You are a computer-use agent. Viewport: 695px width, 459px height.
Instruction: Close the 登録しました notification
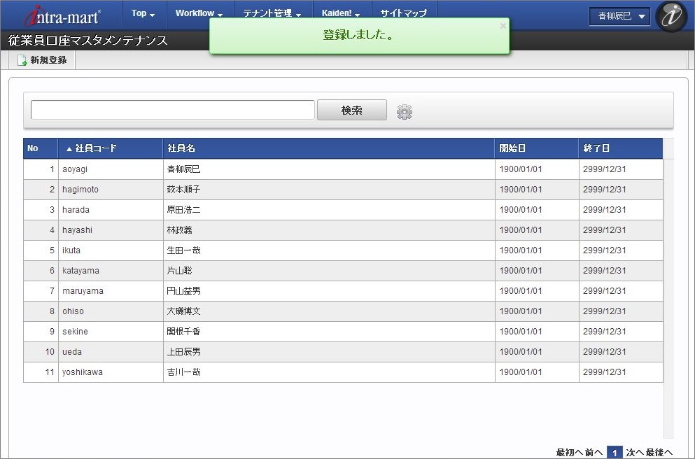point(503,26)
